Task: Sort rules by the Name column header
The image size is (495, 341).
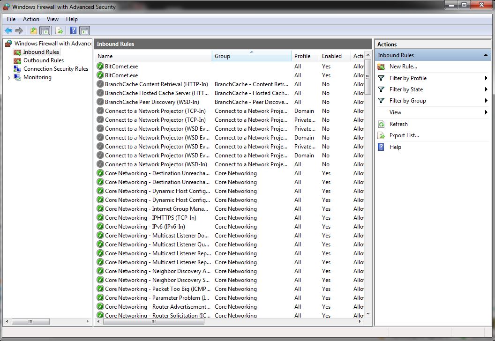Action: [153, 56]
